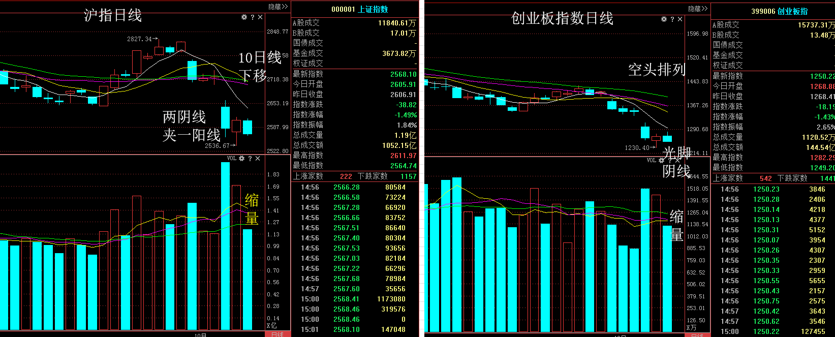Viewport: 835px width, 337px height.
Task: Open settings gear on Shanghai index K-line chart
Action: 244,17
